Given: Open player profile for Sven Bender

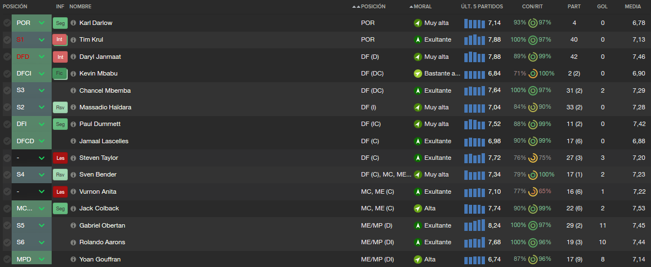Looking at the screenshot, I should [98, 175].
